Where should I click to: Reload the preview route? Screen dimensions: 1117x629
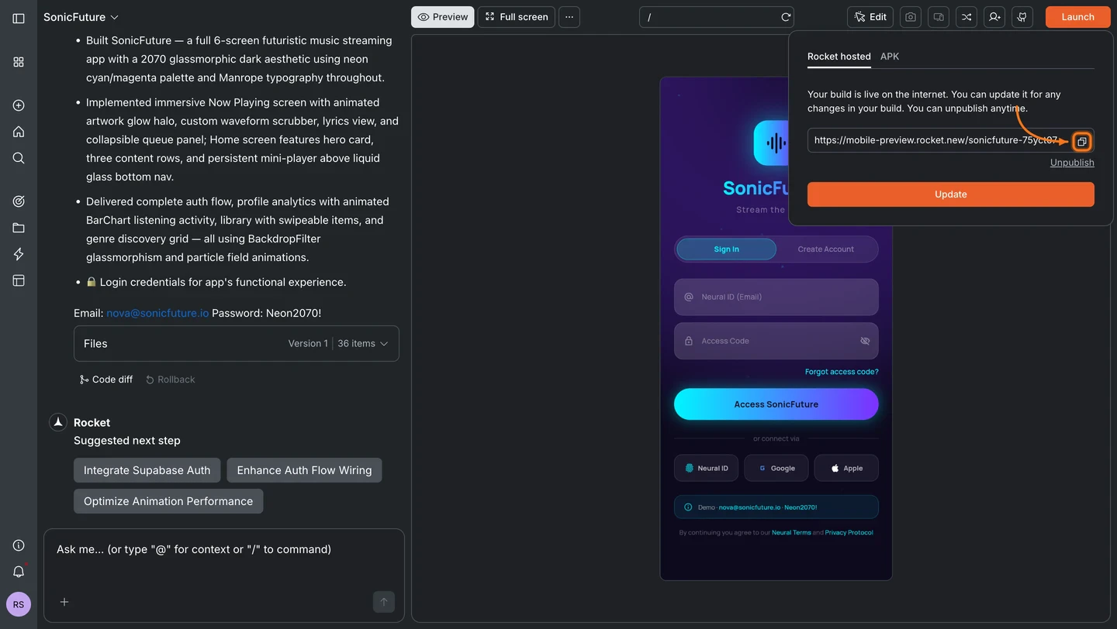(x=786, y=17)
